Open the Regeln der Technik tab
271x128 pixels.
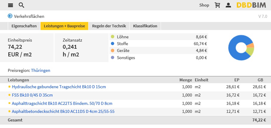(109, 26)
